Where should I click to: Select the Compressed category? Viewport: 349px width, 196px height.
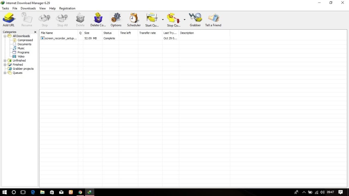[x=25, y=40]
